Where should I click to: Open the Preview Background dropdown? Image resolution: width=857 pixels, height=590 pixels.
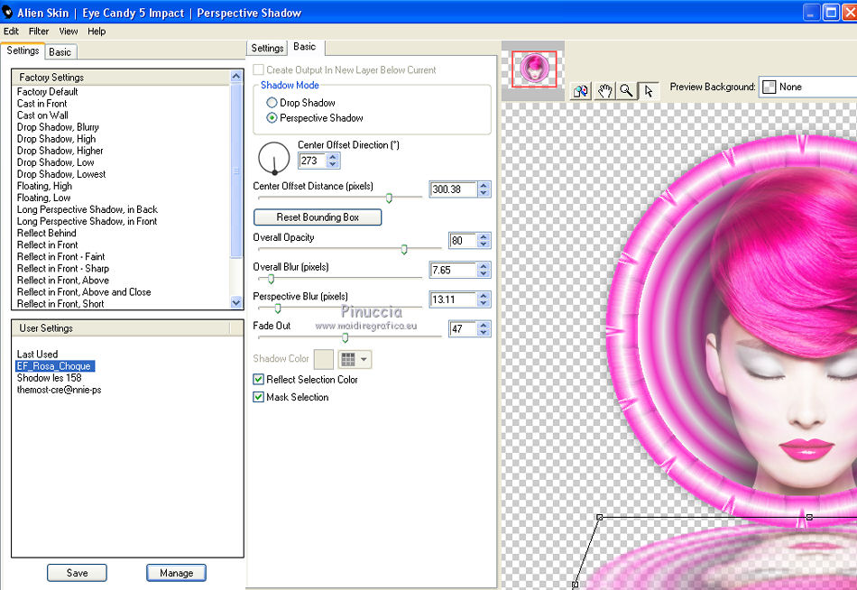807,87
